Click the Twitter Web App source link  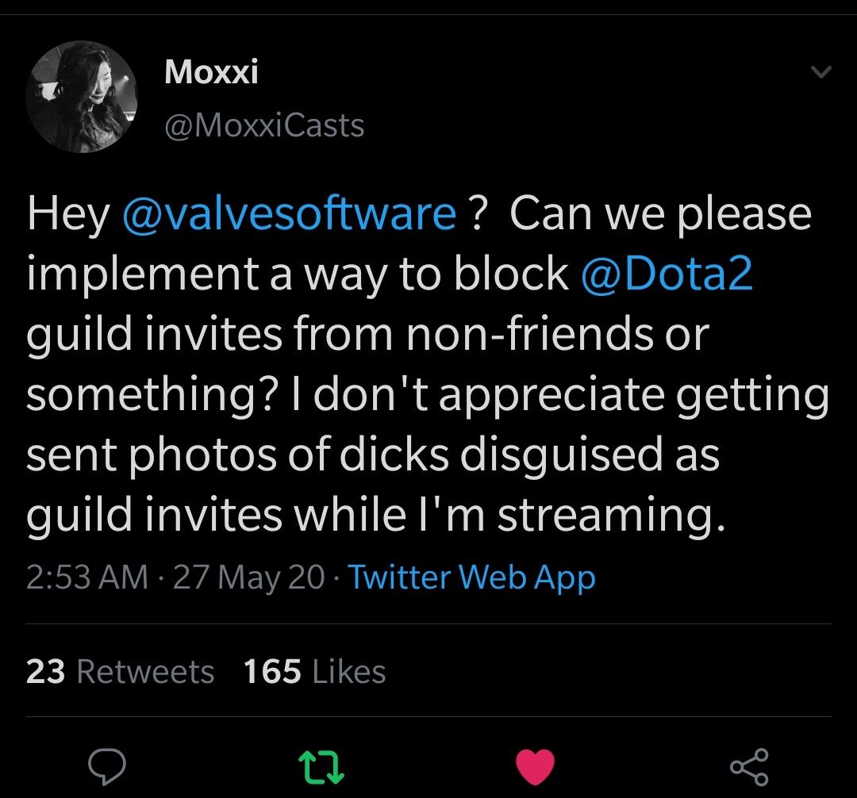tap(471, 577)
